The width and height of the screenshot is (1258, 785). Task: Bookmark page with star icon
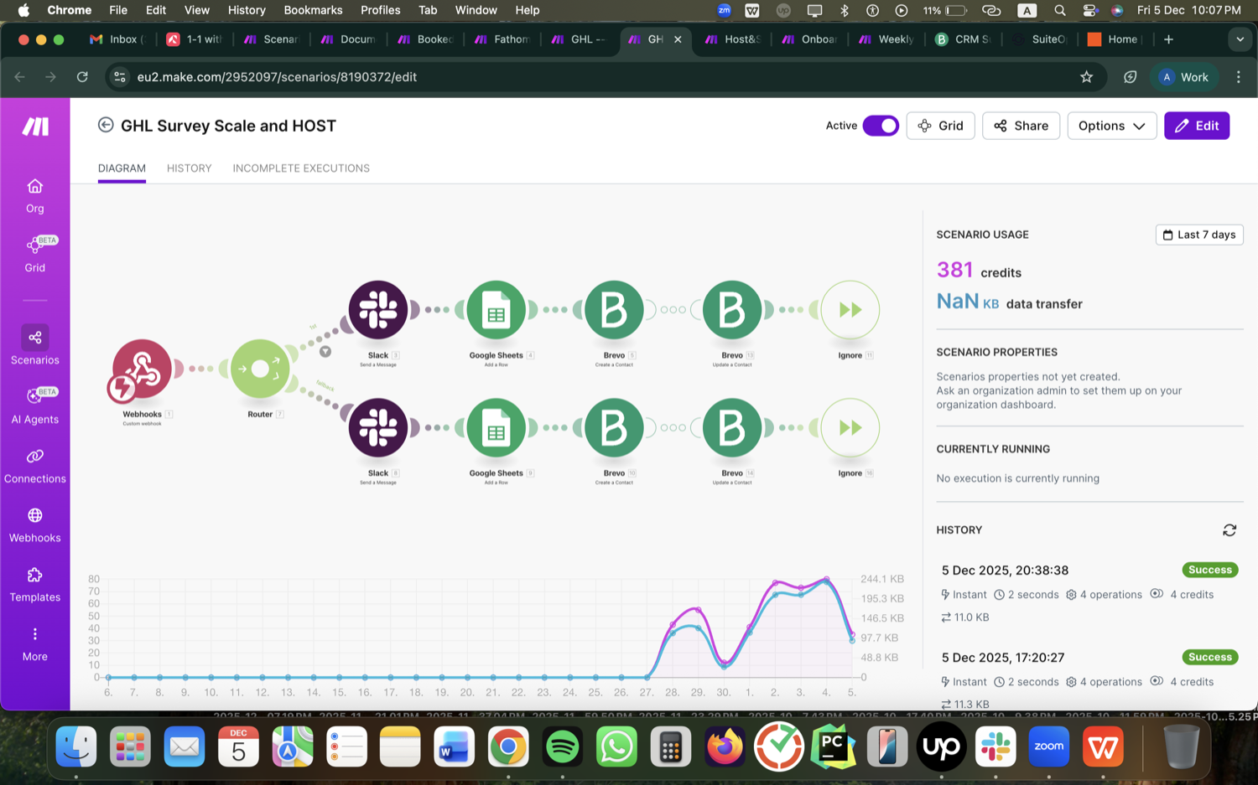coord(1087,77)
